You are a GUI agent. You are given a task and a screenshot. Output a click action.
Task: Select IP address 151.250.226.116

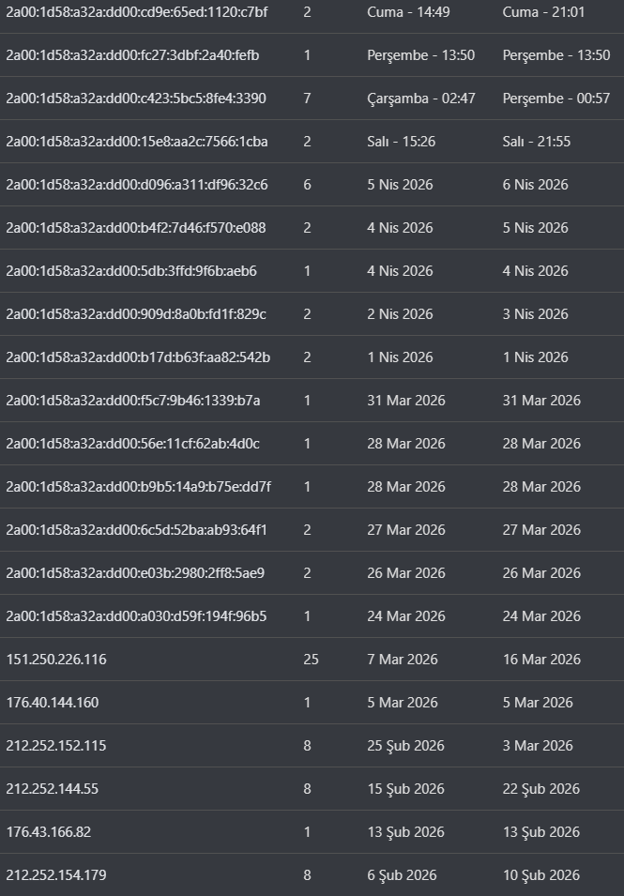point(56,660)
